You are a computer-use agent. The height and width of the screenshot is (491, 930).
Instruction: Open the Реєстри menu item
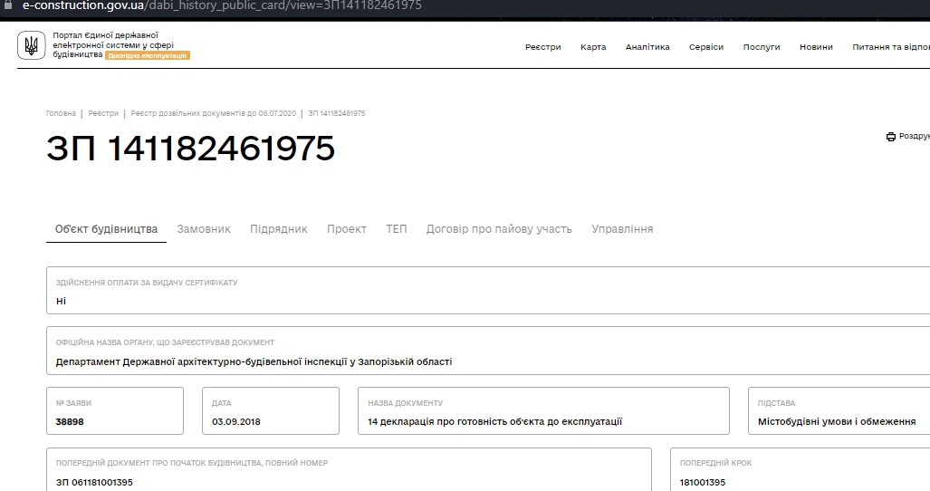[x=542, y=47]
